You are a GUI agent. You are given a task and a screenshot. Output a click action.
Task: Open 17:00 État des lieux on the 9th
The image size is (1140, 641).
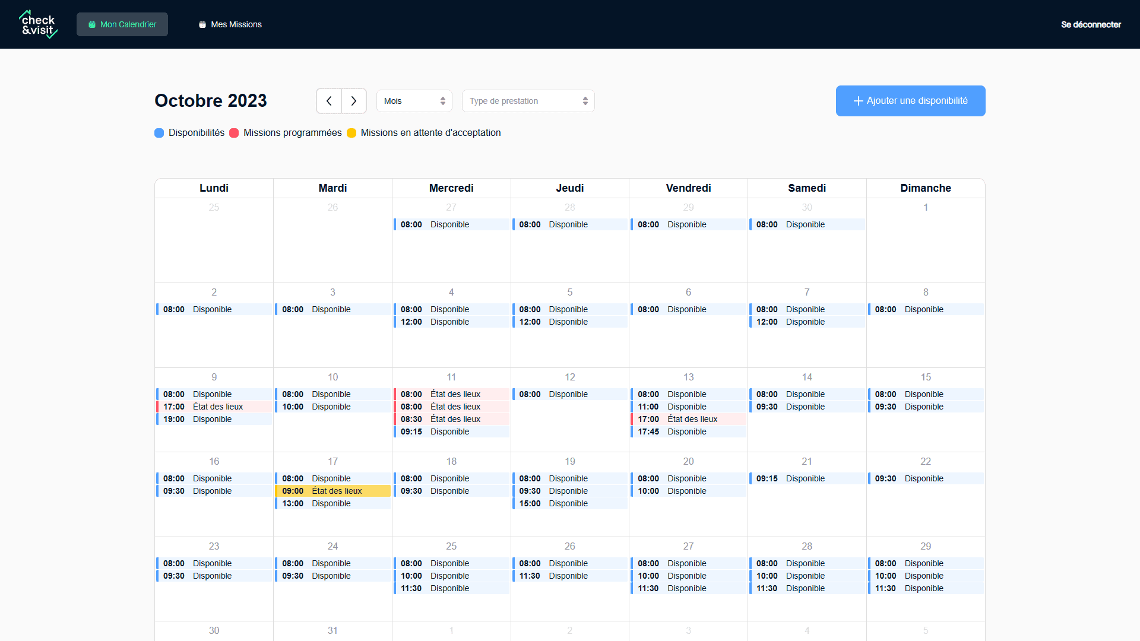click(x=214, y=407)
